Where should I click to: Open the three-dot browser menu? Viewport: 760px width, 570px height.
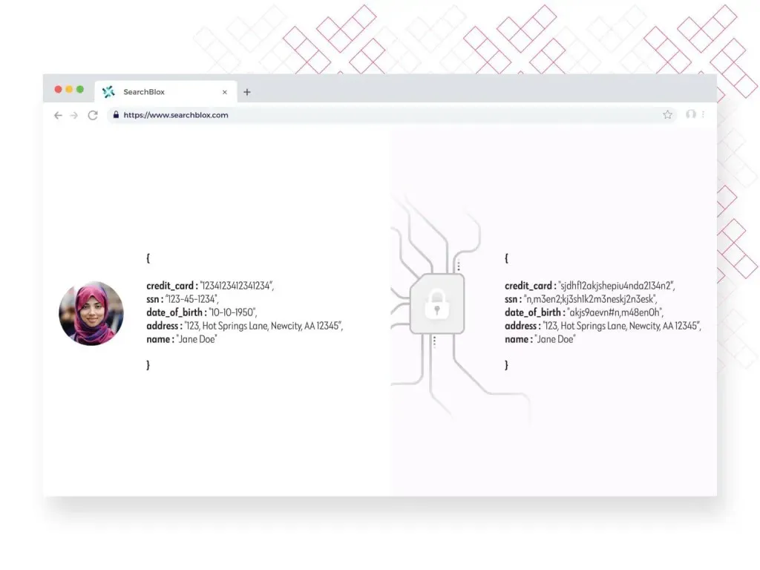click(x=703, y=114)
